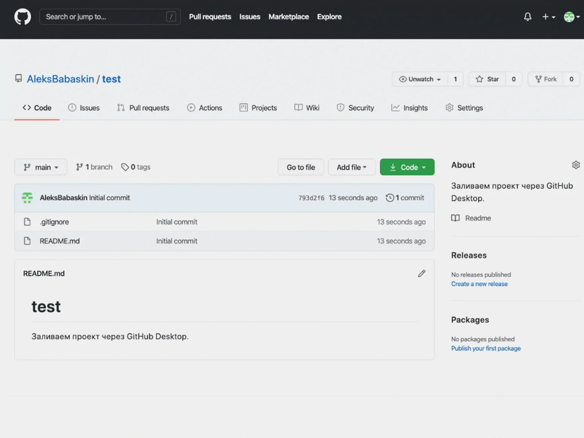Open the notifications bell
Viewport: 584px width, 438px height.
click(x=527, y=17)
